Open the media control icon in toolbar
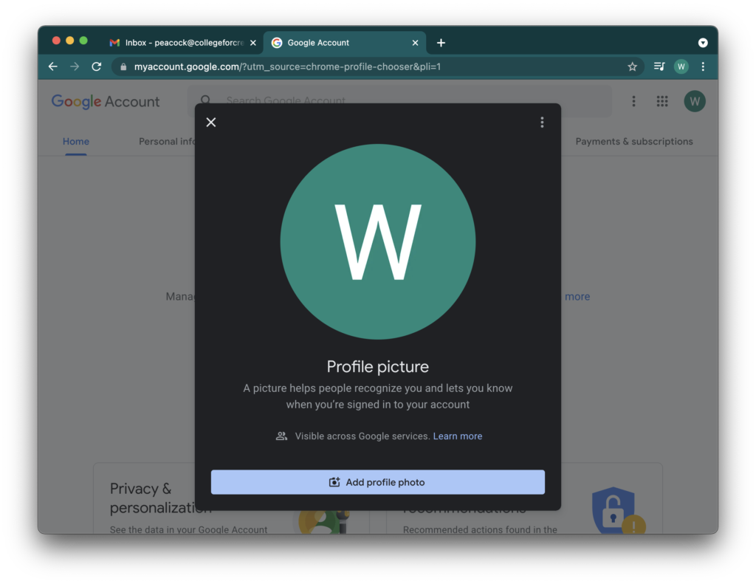756x584 pixels. coord(659,66)
